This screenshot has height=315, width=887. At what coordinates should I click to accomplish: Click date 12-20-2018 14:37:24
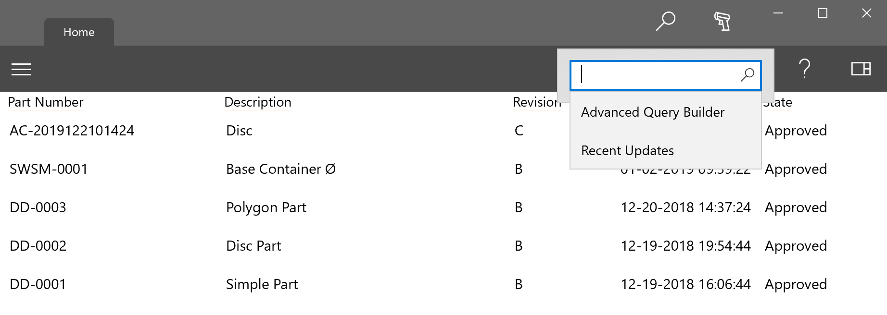coord(685,207)
